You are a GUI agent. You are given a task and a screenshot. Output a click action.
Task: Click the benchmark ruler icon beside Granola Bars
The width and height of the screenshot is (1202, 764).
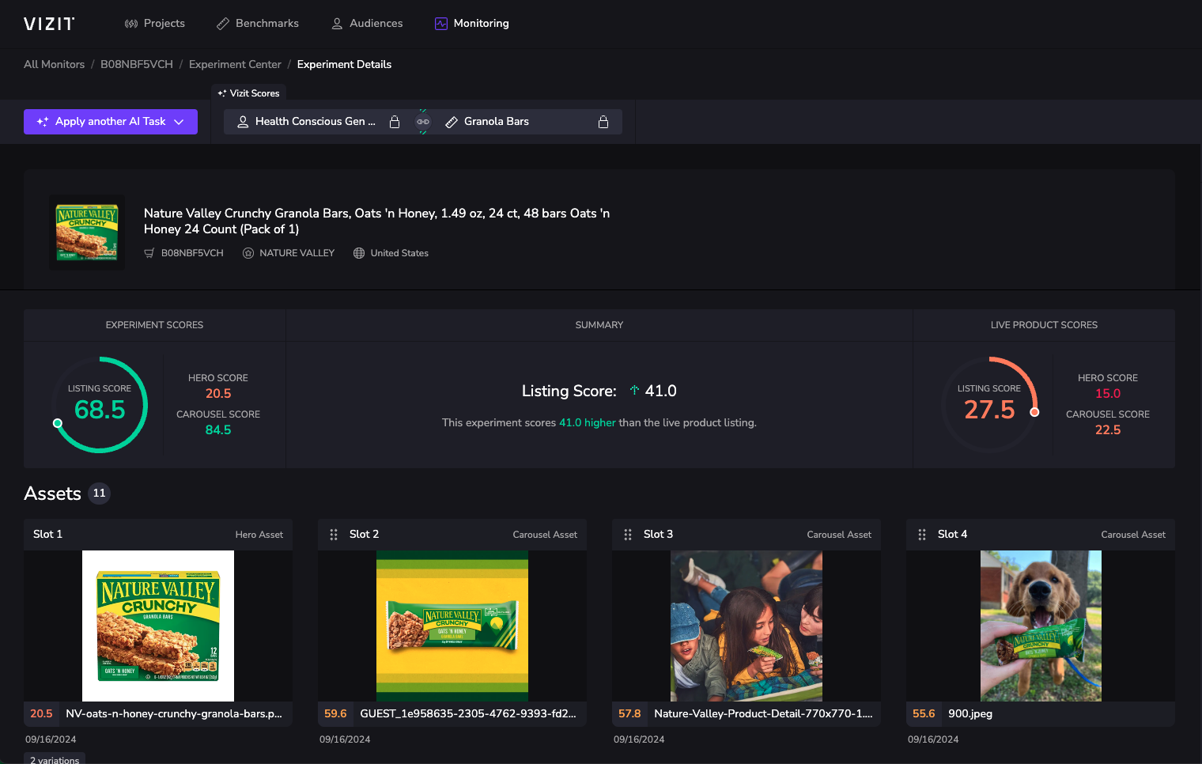click(452, 122)
